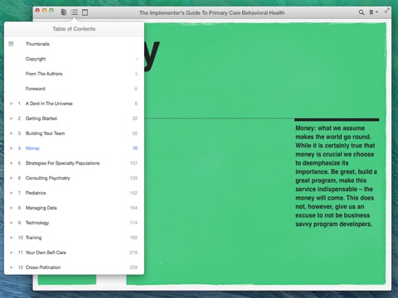Click the Money intro paragraph text

(x=336, y=176)
